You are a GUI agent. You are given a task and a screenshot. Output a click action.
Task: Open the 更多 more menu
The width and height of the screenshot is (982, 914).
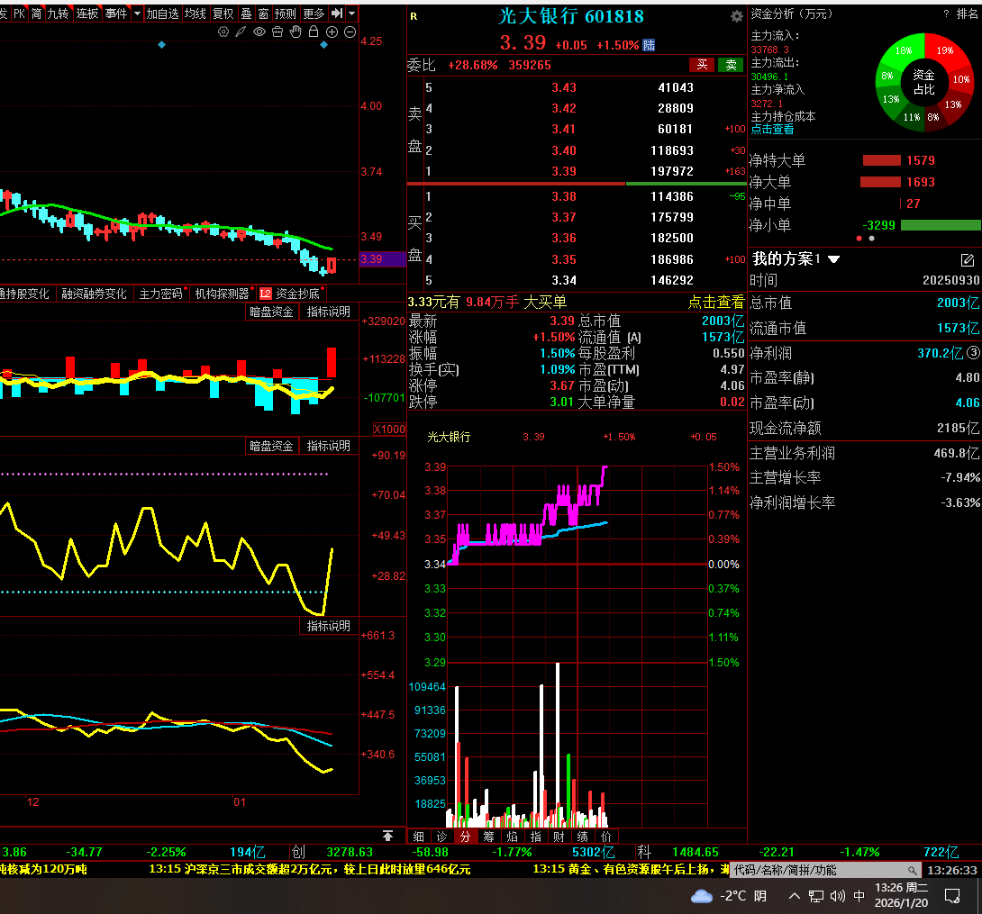tap(314, 14)
